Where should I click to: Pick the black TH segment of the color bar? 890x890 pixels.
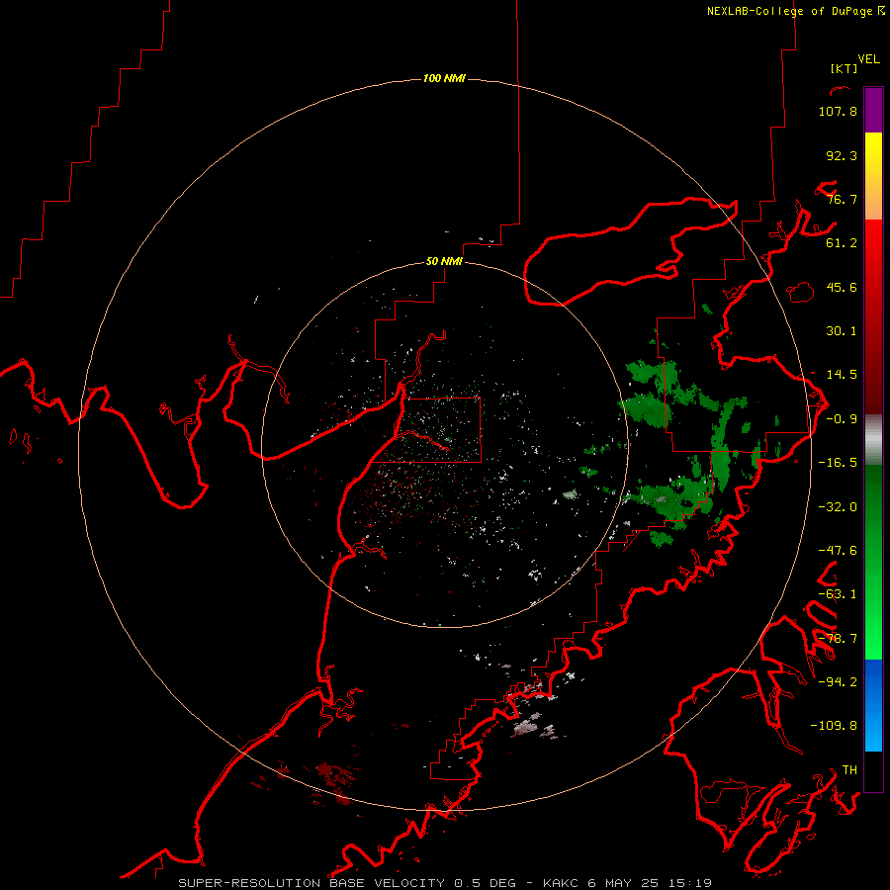click(x=873, y=770)
